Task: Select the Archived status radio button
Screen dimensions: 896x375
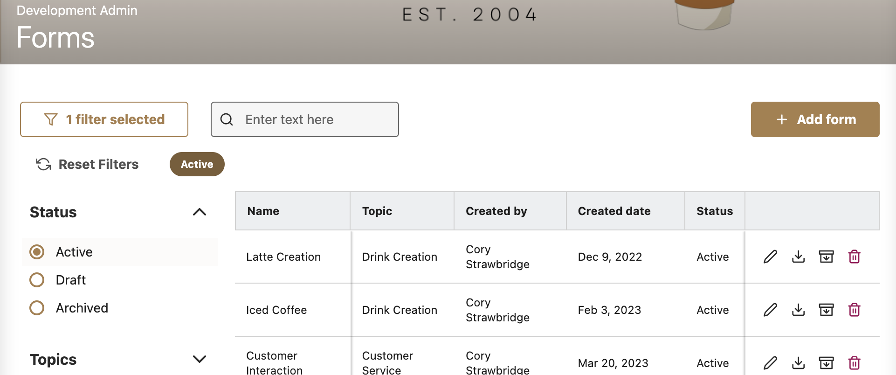Action: click(x=37, y=308)
